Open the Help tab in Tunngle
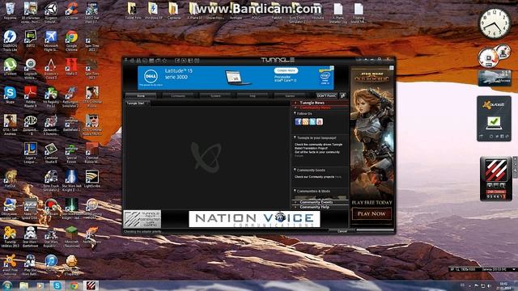 (x=253, y=95)
